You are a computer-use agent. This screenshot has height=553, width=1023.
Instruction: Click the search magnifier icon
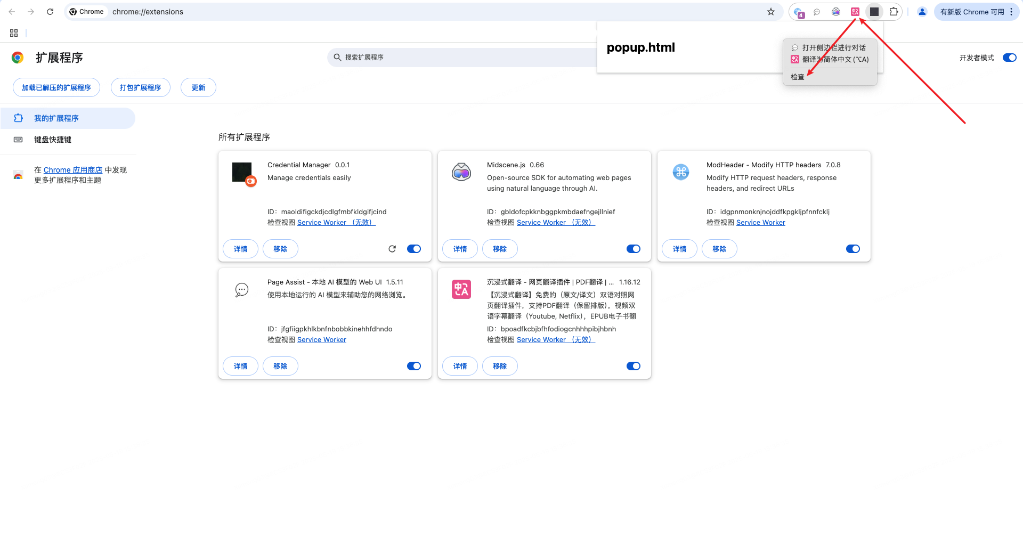(337, 58)
